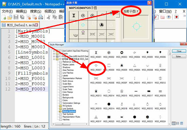Image resolution: width=187 pixels, height=130 pixels.
Task: Click the Cut scissors icon
Action: pos(48,17)
